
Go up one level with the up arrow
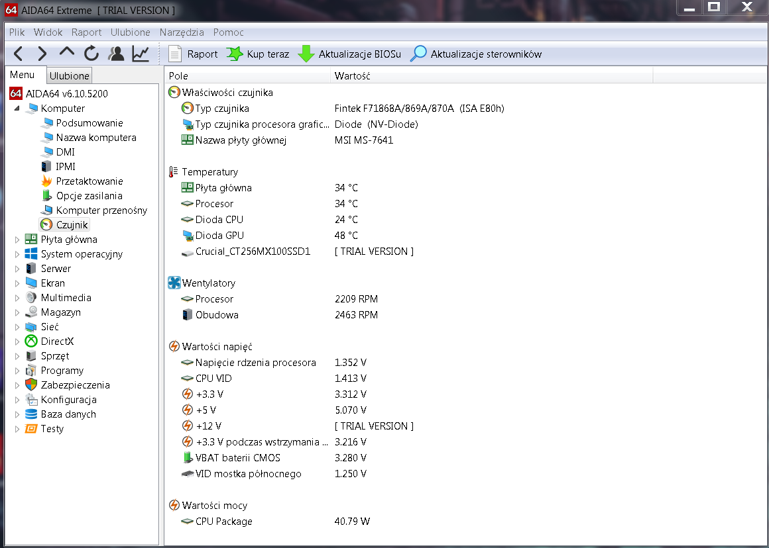pyautogui.click(x=67, y=53)
